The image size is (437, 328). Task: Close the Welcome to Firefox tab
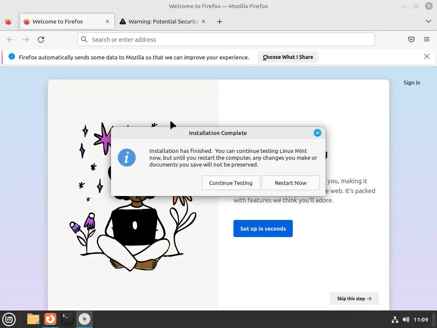pyautogui.click(x=108, y=21)
